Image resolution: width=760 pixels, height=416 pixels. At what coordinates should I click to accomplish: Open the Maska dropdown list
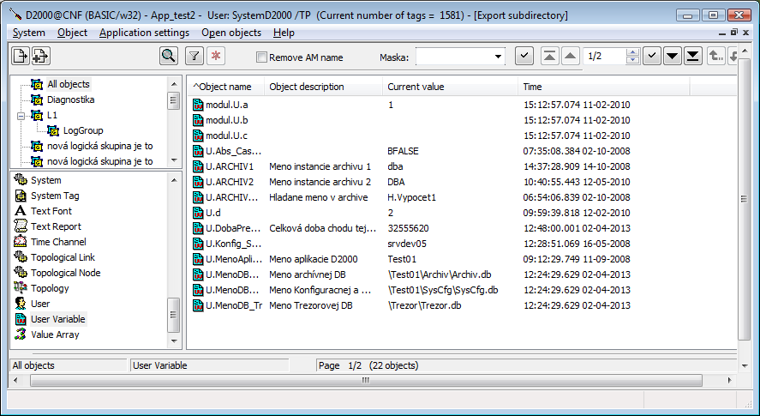(x=498, y=57)
